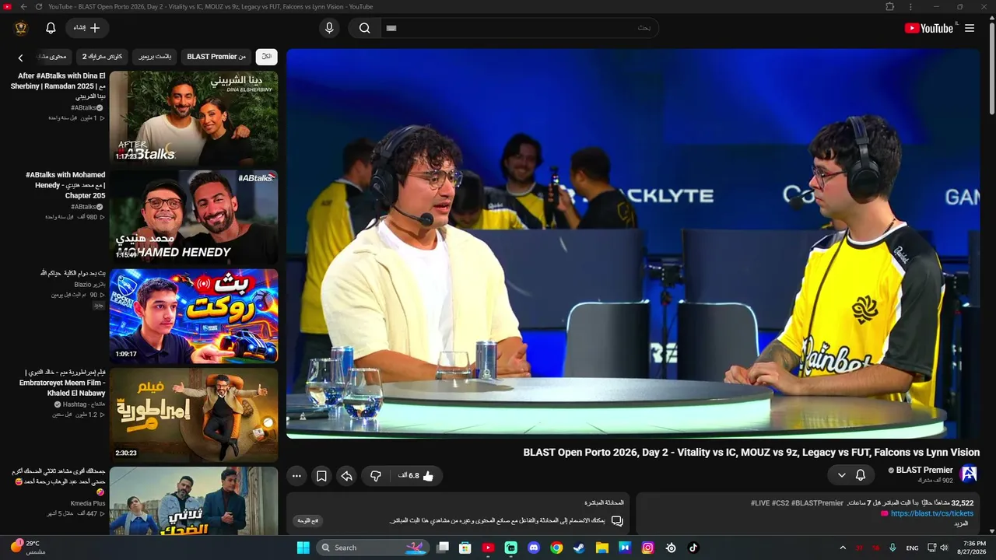The image size is (996, 560).
Task: Click the search magnifier button
Action: pyautogui.click(x=364, y=28)
